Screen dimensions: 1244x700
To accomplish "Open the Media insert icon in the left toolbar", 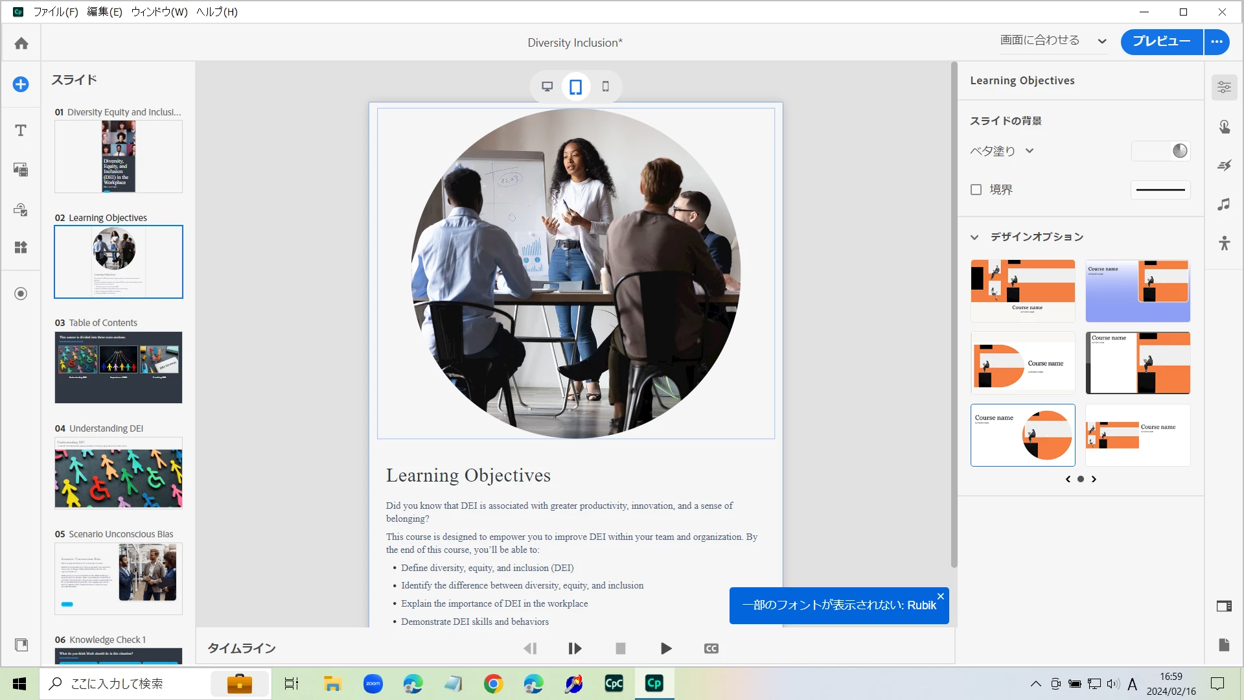I will coord(21,170).
